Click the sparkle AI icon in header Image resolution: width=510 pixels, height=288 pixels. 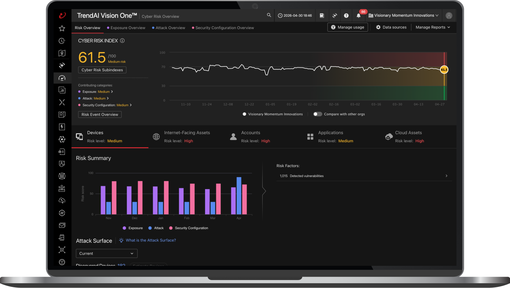click(x=334, y=16)
